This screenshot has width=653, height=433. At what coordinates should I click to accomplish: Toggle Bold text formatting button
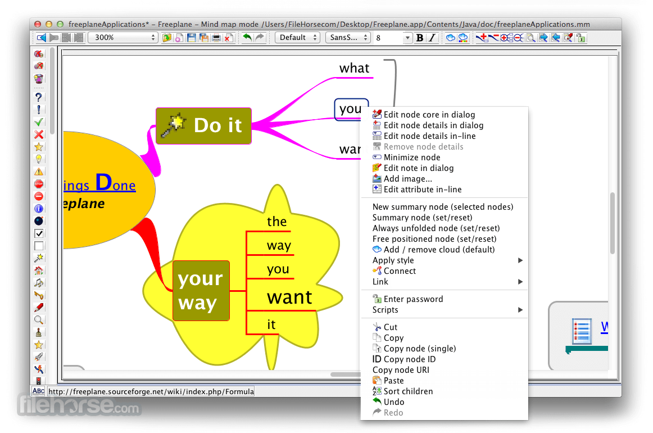coord(420,38)
